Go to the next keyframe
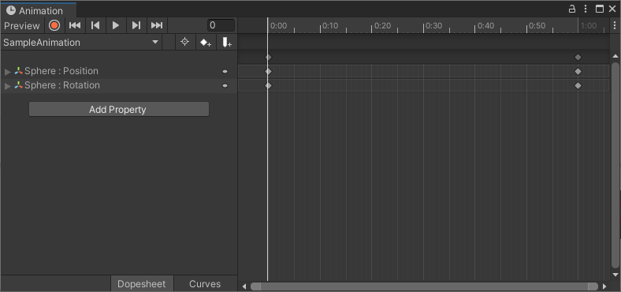Viewport: 621px width, 292px height. pos(136,25)
